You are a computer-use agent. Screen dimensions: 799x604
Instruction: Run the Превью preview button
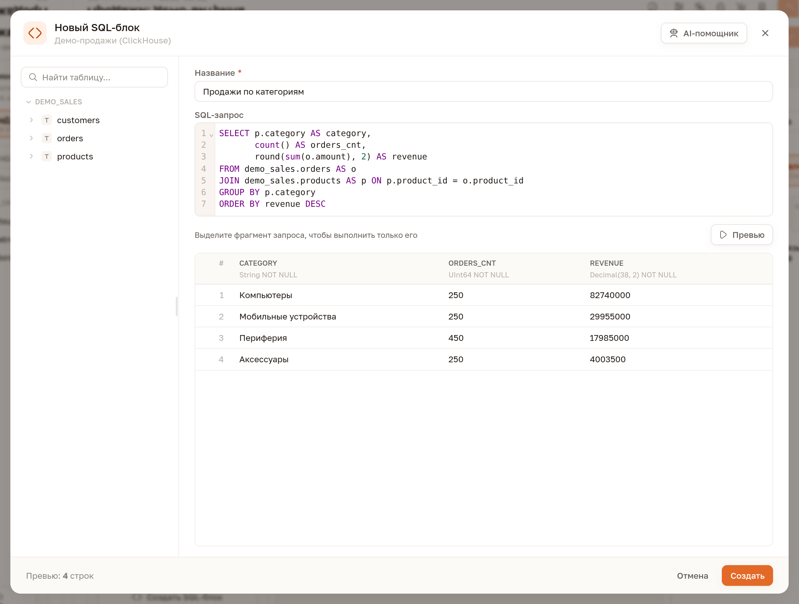coord(742,235)
